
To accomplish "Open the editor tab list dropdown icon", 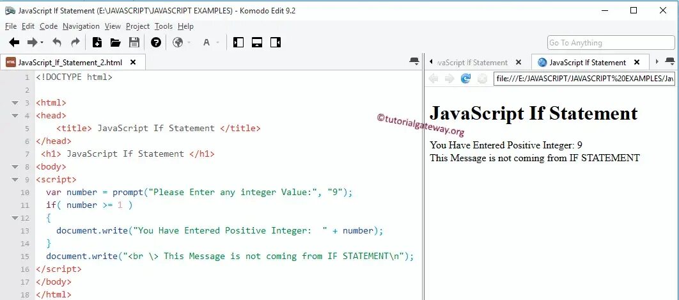I will [414, 61].
